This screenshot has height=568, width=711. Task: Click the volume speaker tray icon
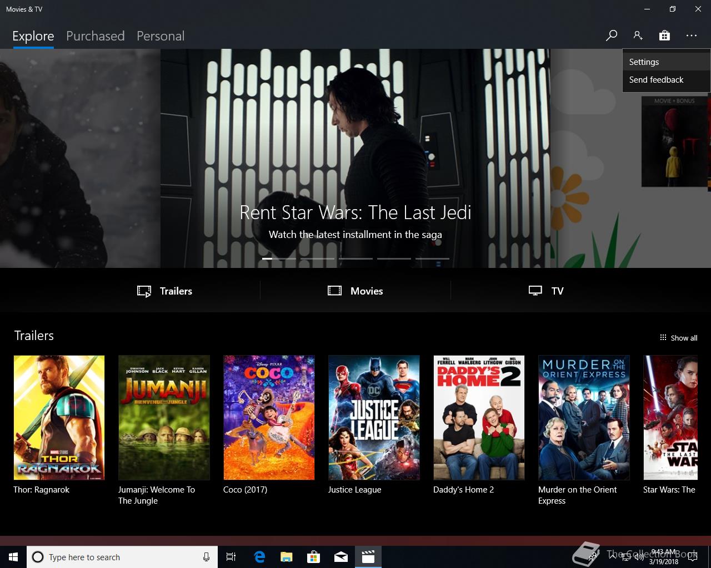pos(639,557)
